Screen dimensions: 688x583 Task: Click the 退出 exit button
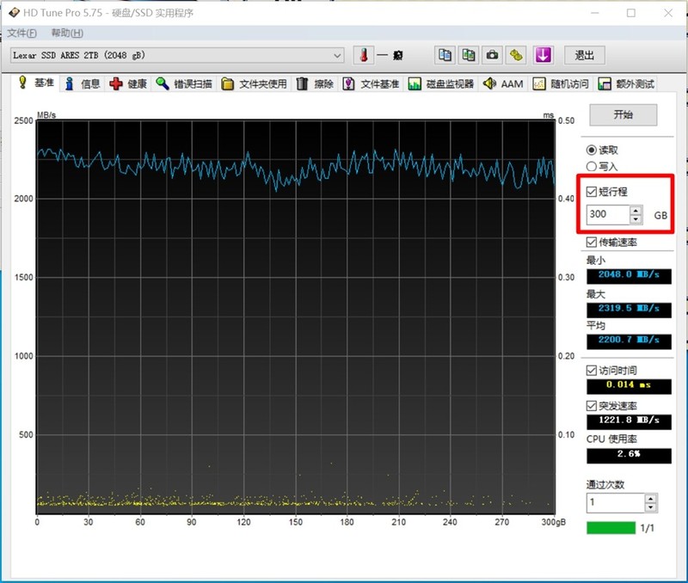[585, 55]
